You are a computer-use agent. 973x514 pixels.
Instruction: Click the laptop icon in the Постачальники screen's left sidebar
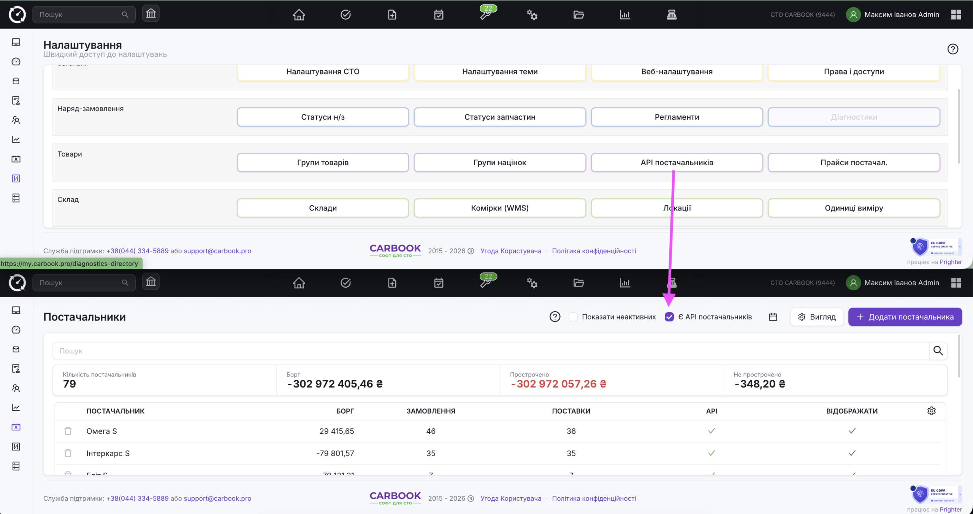[x=16, y=310]
